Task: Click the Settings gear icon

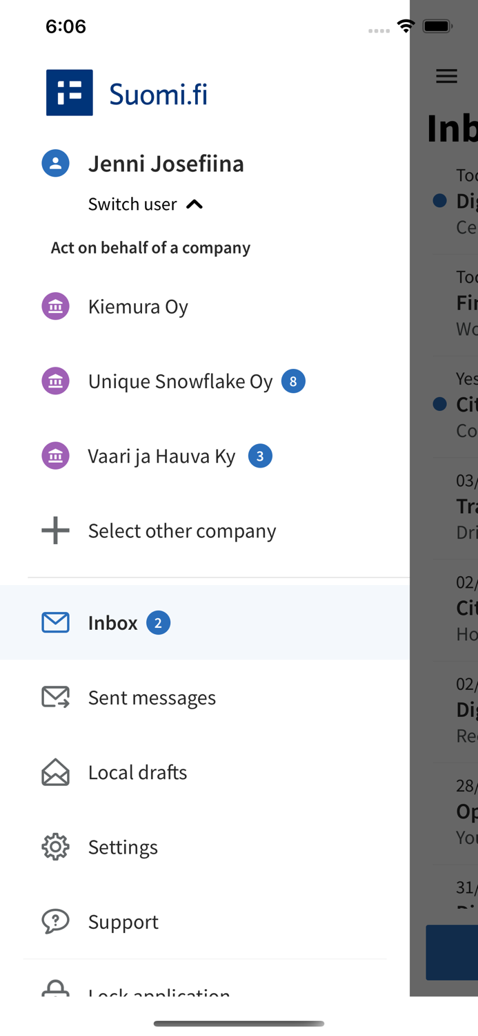Action: tap(55, 847)
